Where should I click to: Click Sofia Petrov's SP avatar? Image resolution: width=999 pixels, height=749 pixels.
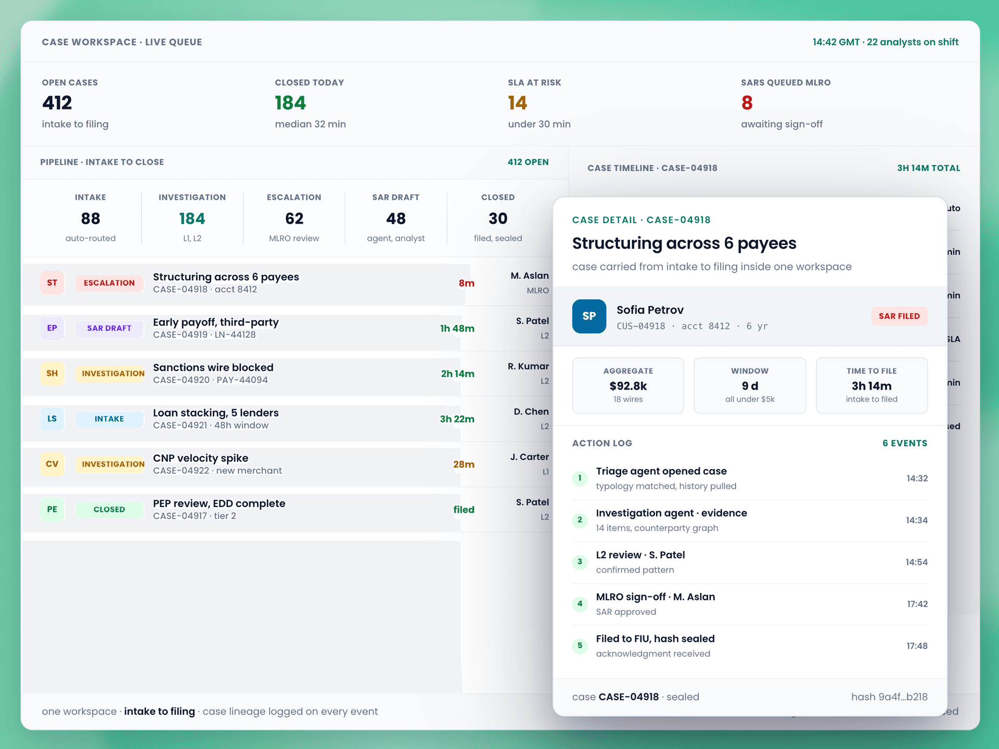pos(589,316)
